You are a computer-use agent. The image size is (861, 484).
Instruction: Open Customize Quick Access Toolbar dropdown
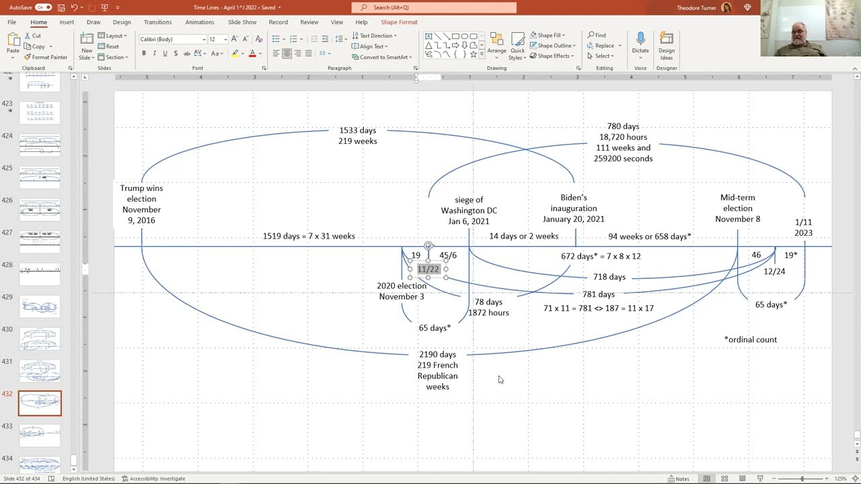118,7
